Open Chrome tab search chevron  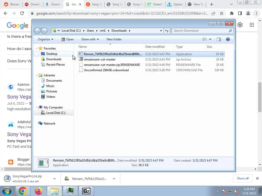pyautogui.click(x=231, y=4)
